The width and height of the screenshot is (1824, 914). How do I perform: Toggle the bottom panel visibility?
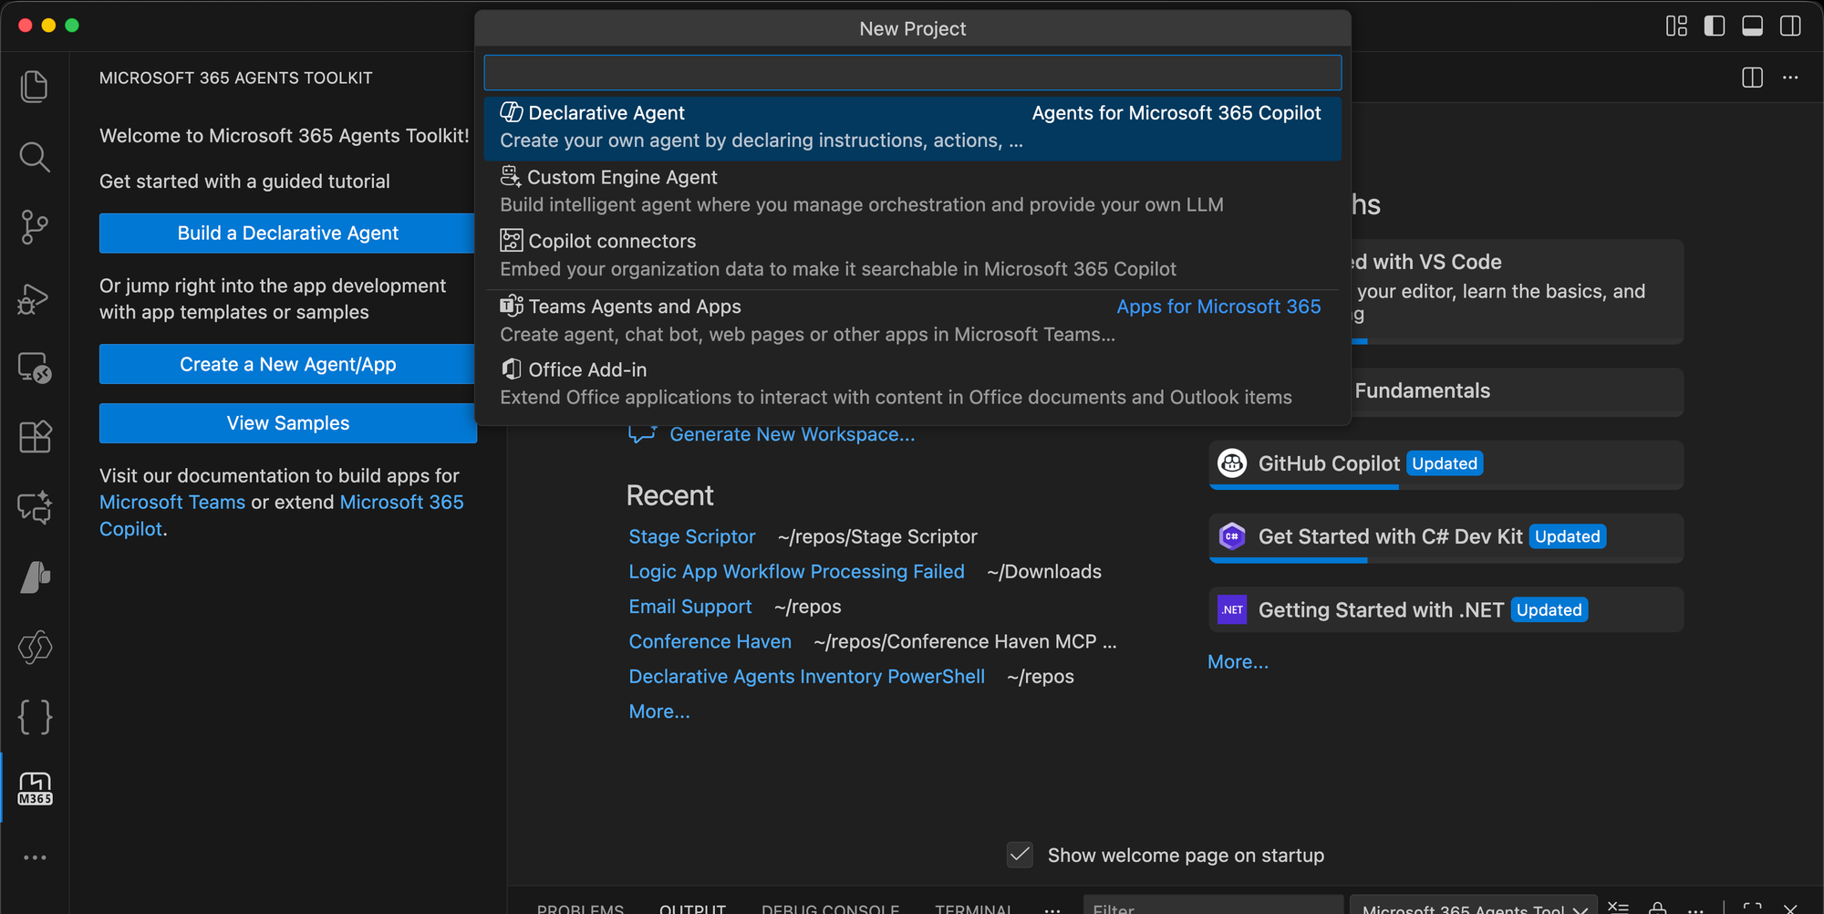[1752, 26]
